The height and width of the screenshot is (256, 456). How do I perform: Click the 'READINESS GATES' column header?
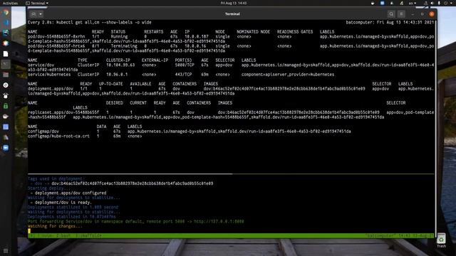pos(295,31)
